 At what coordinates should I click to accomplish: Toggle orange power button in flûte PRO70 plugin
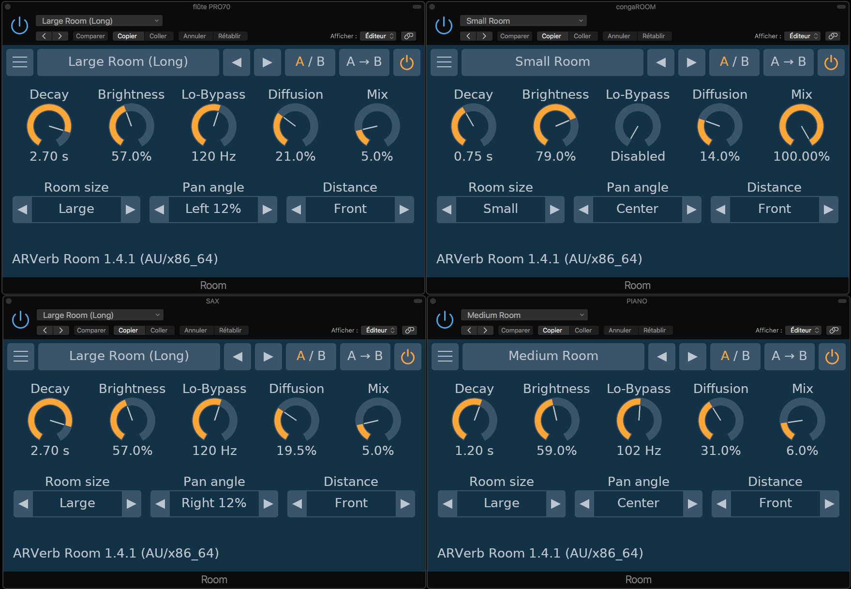407,62
